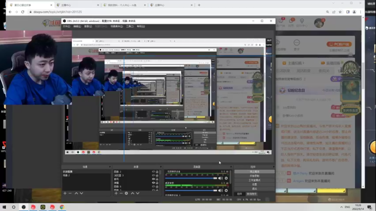Image resolution: width=376 pixels, height=211 pixels.
Task: Open the 场景集合 menu in OBS
Action: pos(117,26)
